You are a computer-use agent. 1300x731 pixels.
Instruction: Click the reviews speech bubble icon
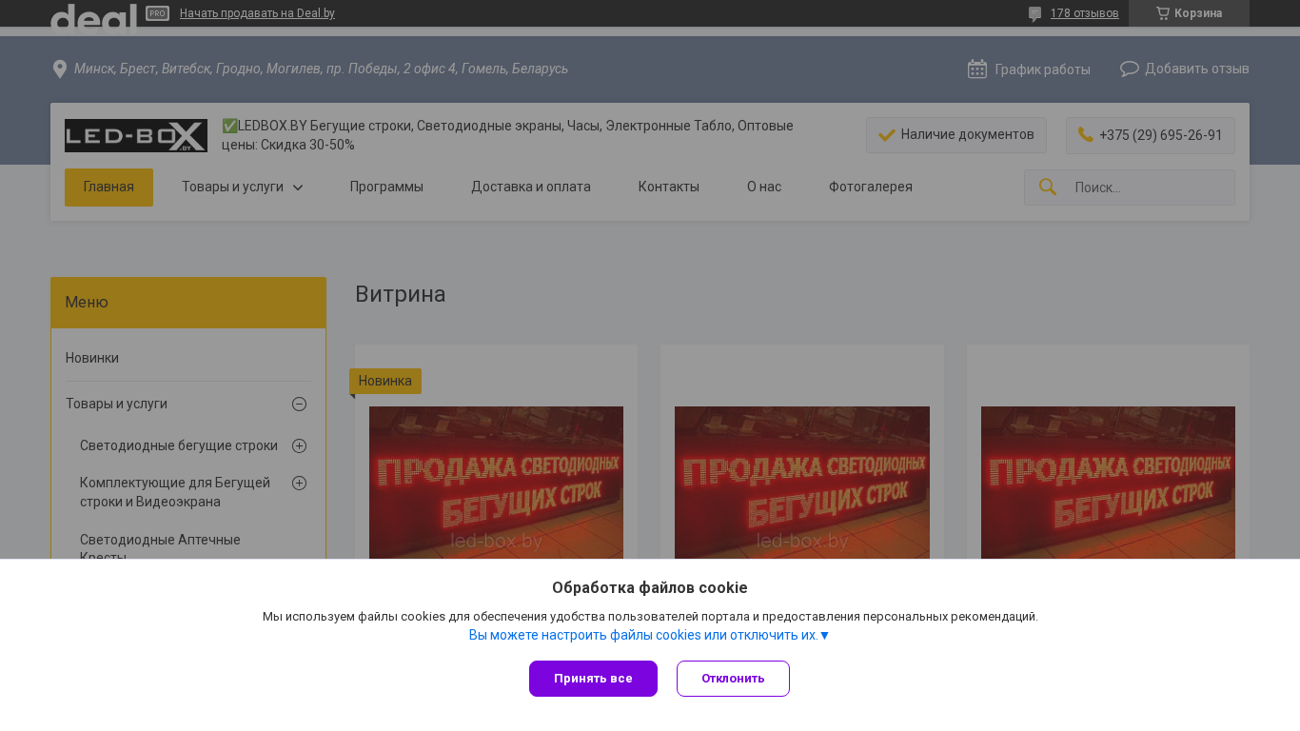click(x=1035, y=14)
